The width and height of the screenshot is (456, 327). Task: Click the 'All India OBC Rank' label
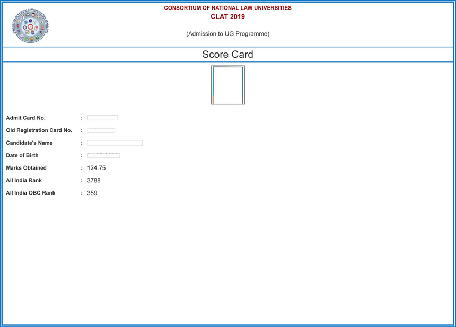coord(31,193)
